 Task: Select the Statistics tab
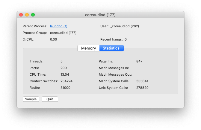tap(111, 48)
